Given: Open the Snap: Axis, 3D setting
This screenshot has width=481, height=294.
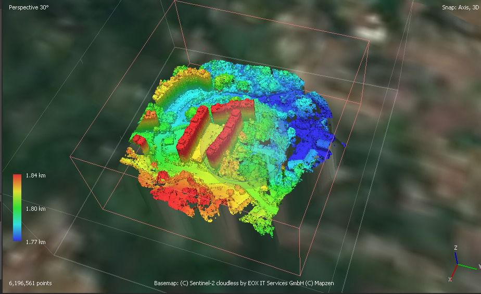Looking at the screenshot, I should pyautogui.click(x=460, y=7).
